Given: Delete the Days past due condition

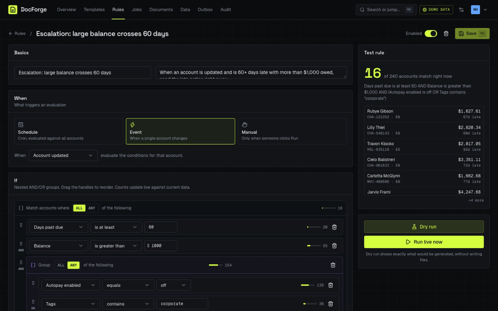Looking at the screenshot, I should pyautogui.click(x=334, y=227).
